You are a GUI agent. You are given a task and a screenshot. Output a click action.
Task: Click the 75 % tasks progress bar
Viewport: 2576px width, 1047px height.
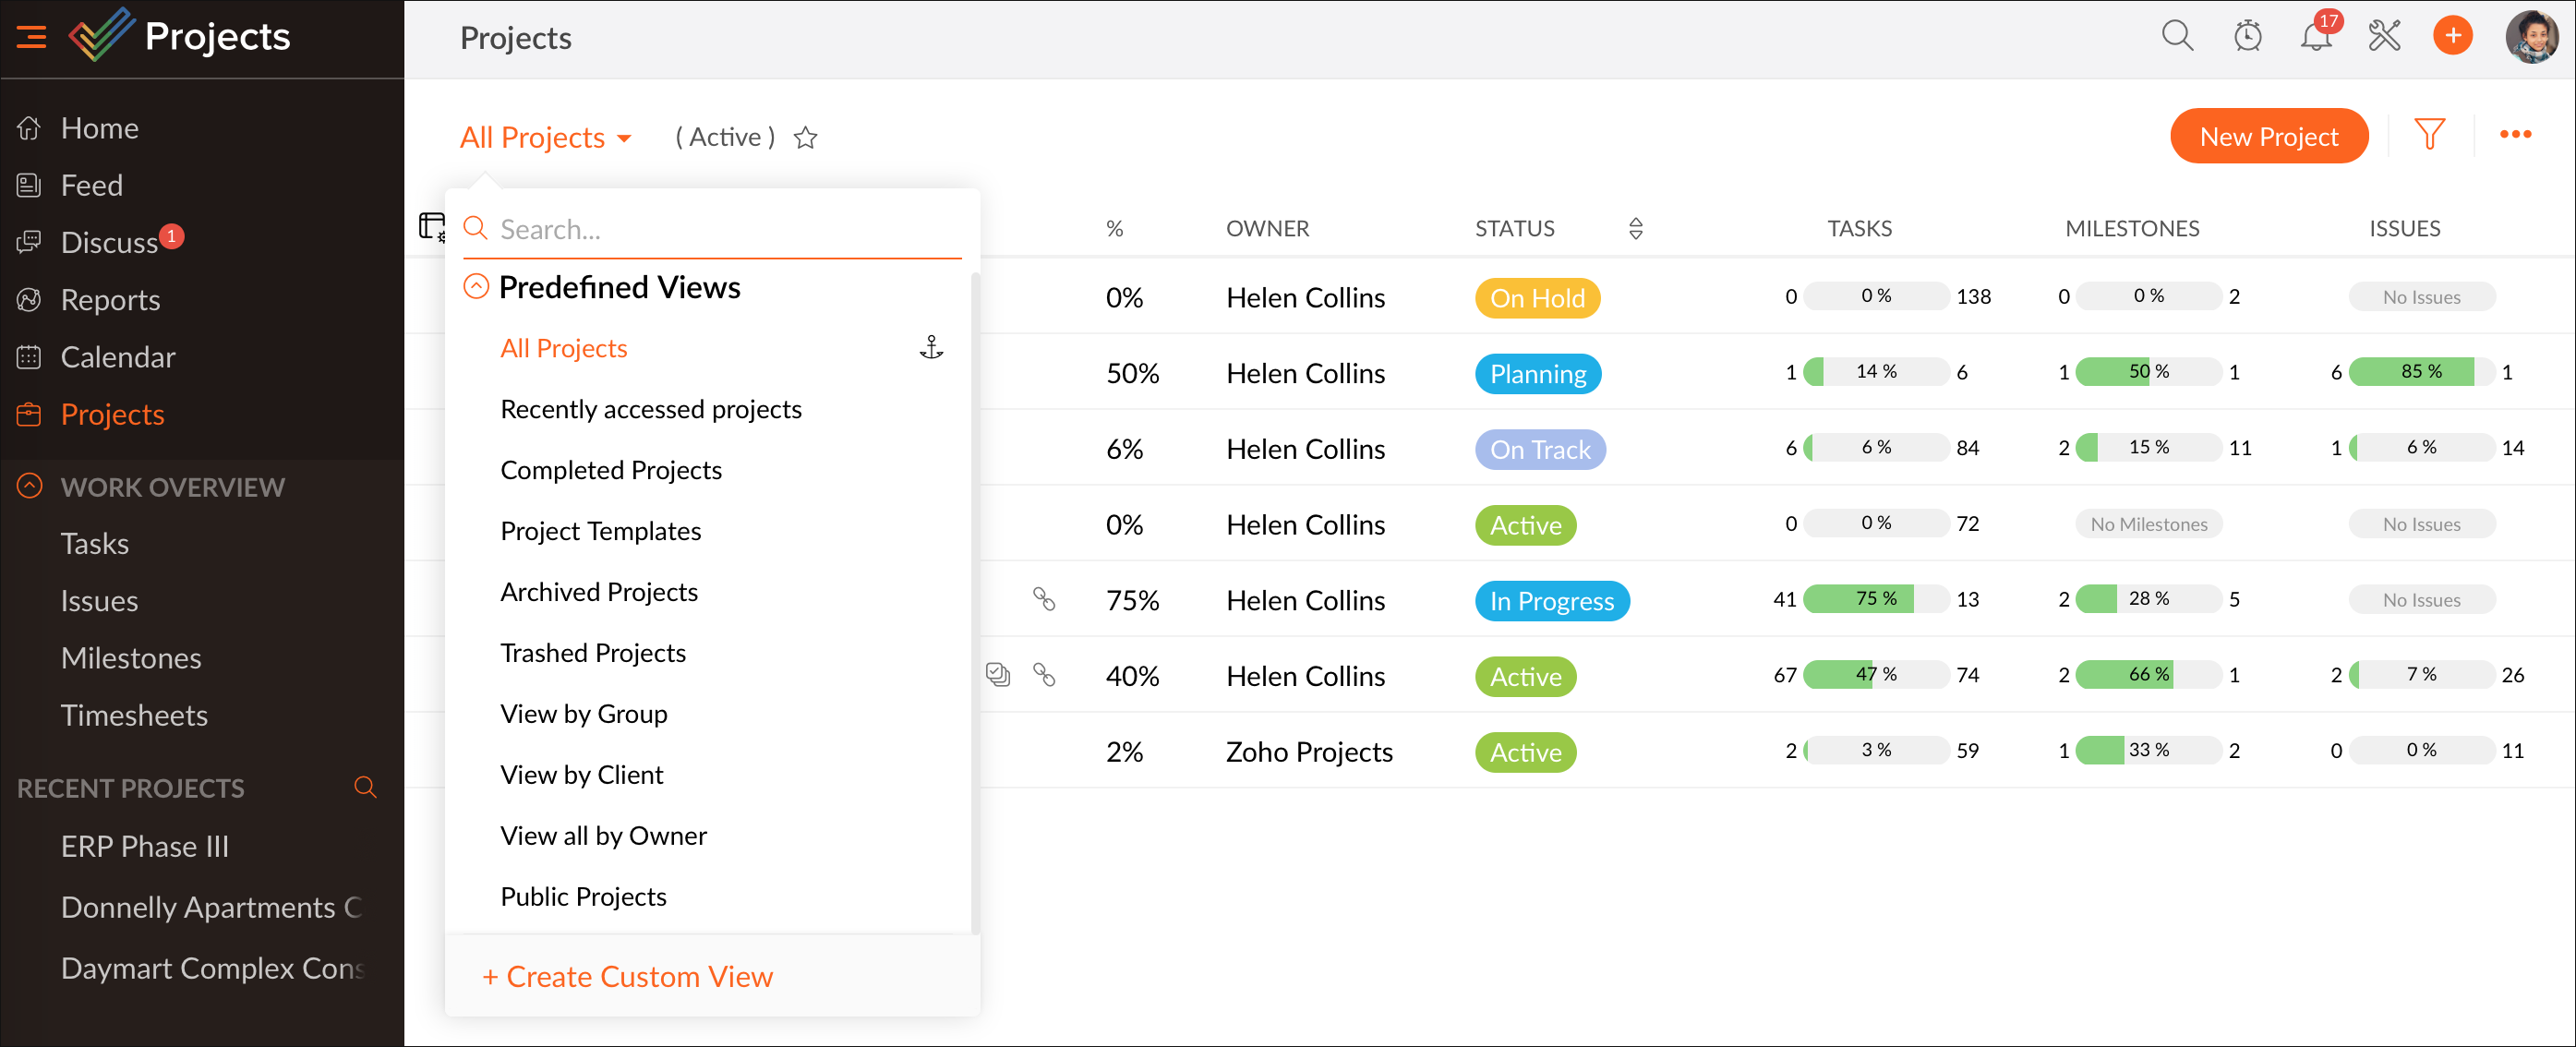1875,598
